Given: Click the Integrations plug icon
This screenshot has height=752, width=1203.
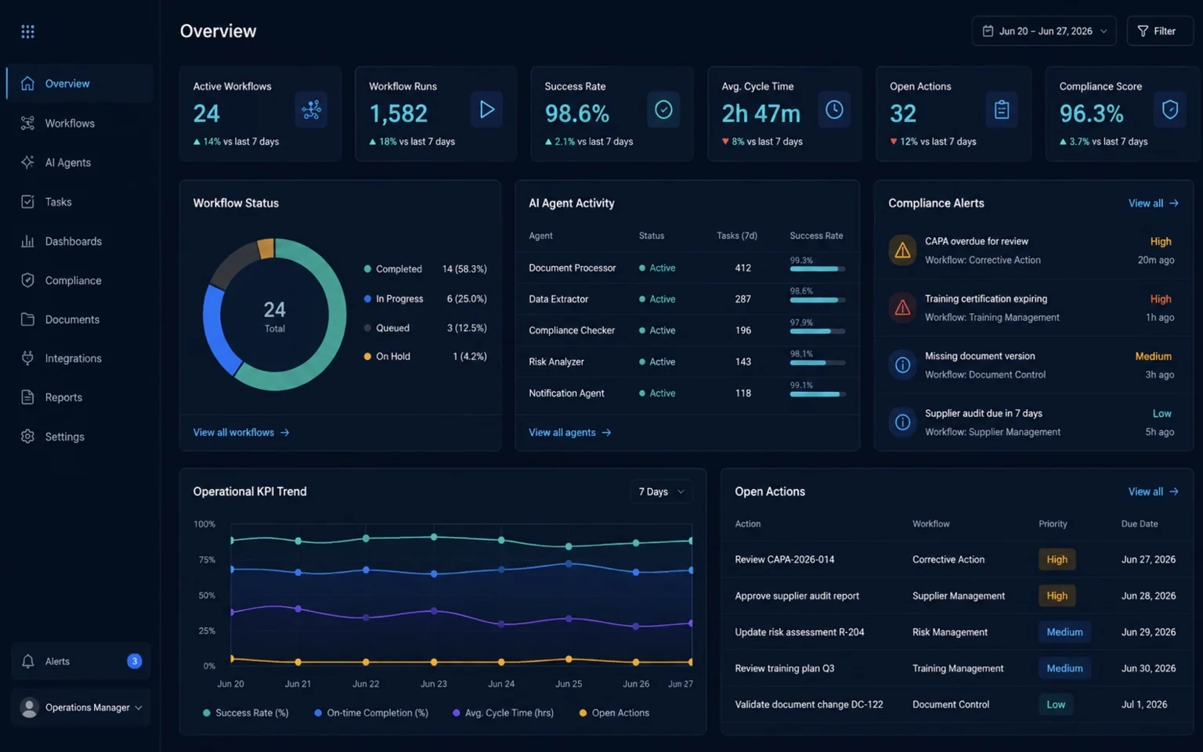Looking at the screenshot, I should [x=27, y=358].
